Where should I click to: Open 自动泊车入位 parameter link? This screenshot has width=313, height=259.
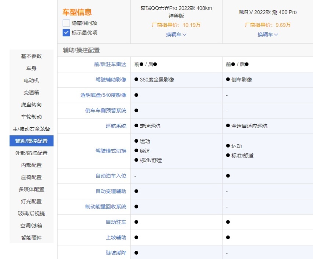(x=111, y=176)
